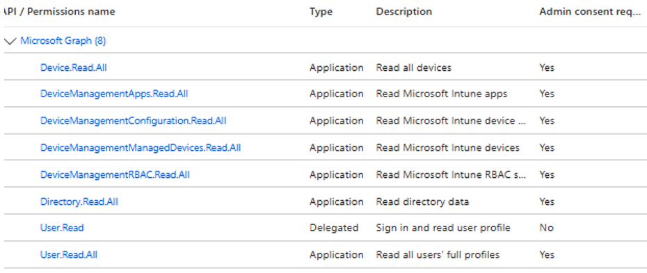This screenshot has height=273, width=647.
Task: Click 'Application' type in the Directory.Read.All row
Action: (x=337, y=201)
